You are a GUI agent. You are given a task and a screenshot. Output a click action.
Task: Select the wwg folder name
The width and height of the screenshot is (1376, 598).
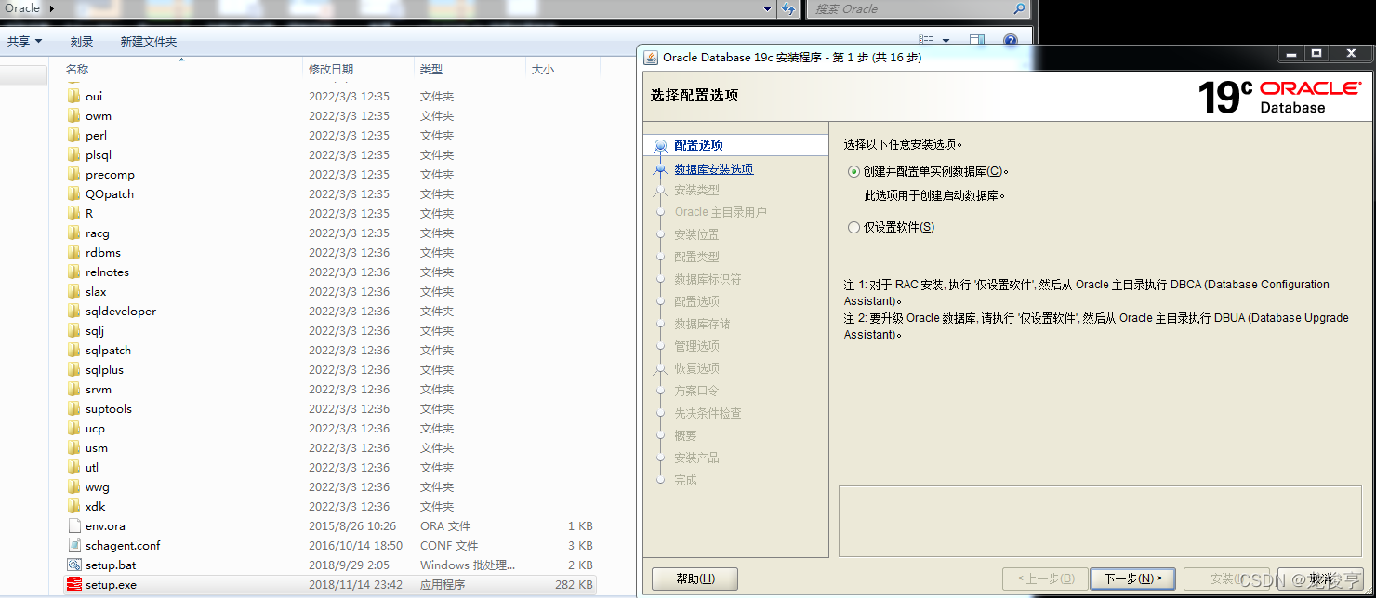(x=98, y=487)
